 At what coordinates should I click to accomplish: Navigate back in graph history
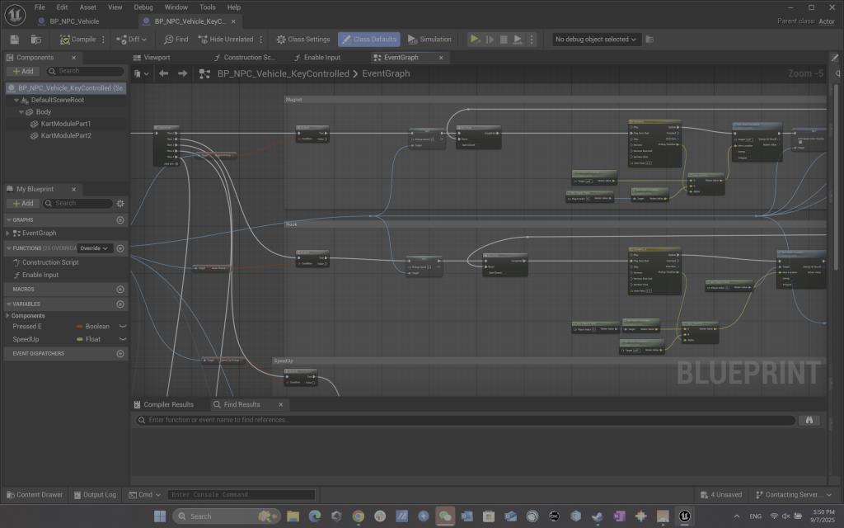(x=163, y=73)
